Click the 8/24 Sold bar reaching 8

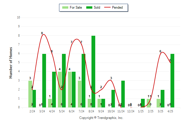pos(93,72)
